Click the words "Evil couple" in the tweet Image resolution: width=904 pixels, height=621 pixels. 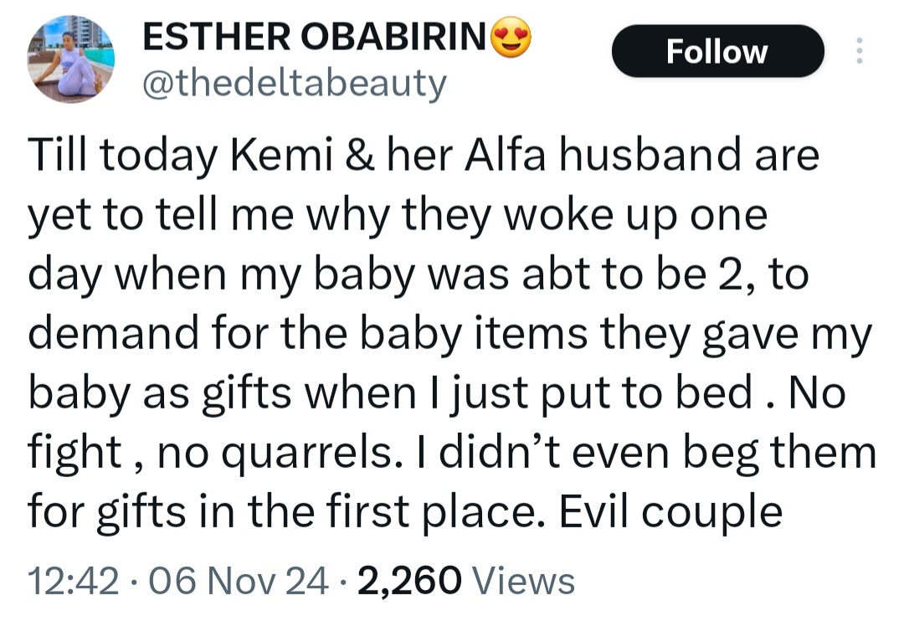[x=670, y=511]
